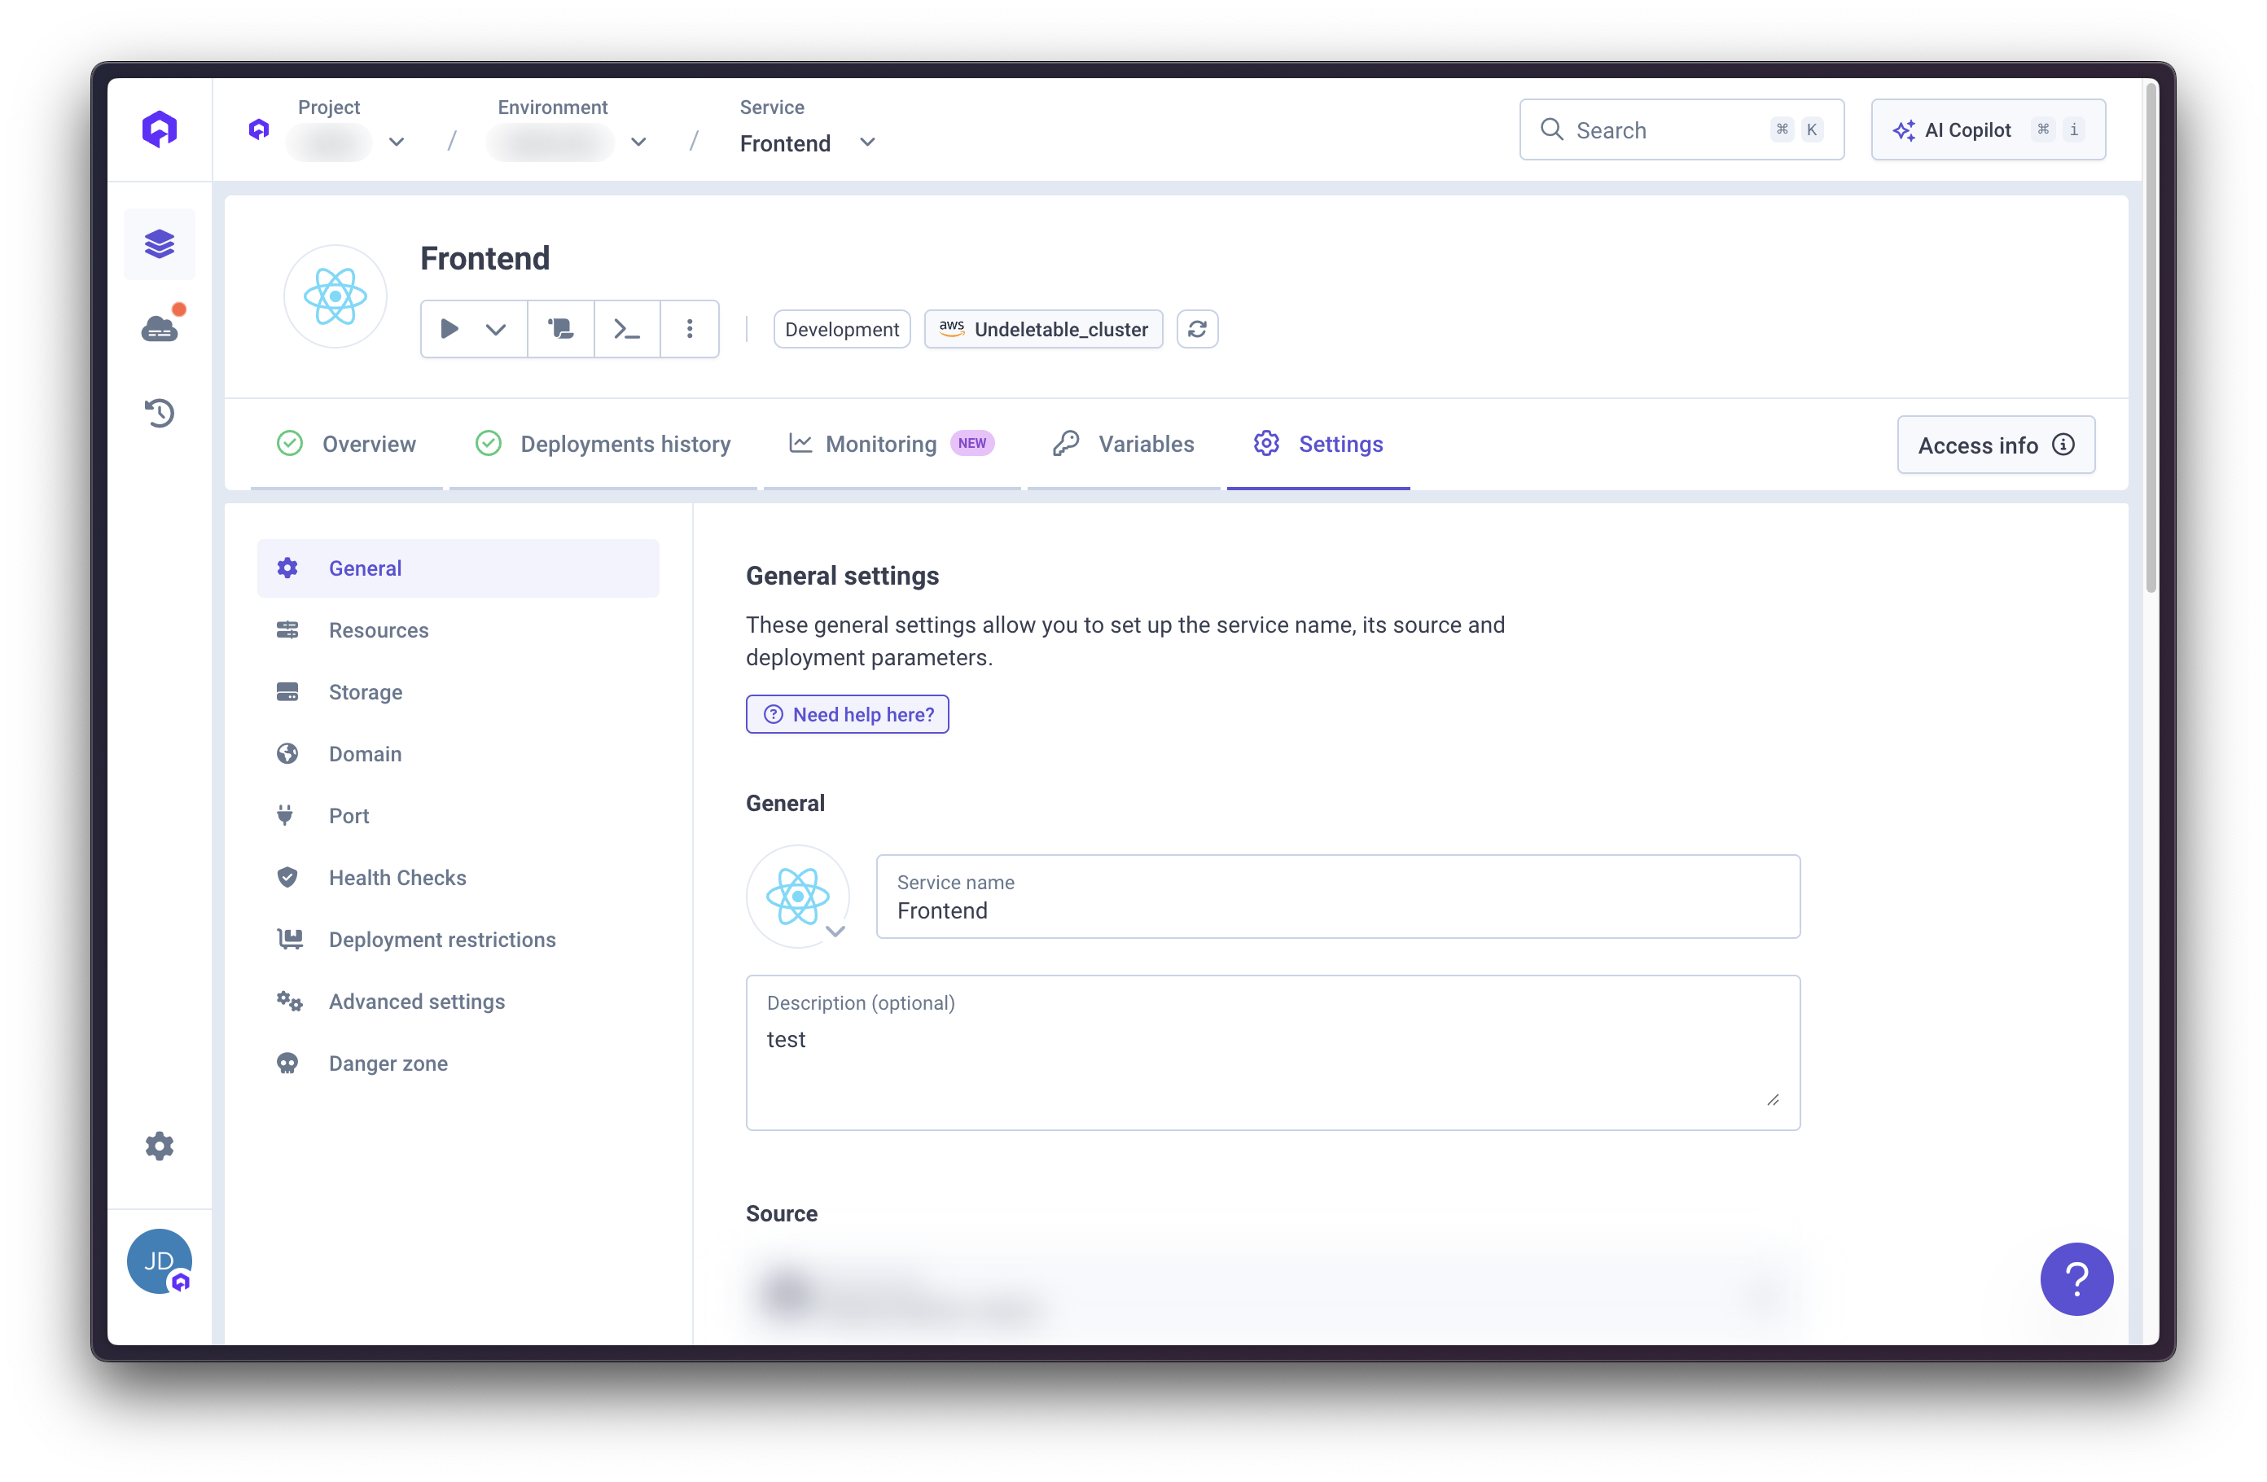
Task: Open audit logs via the clock sidebar icon
Action: click(x=159, y=412)
